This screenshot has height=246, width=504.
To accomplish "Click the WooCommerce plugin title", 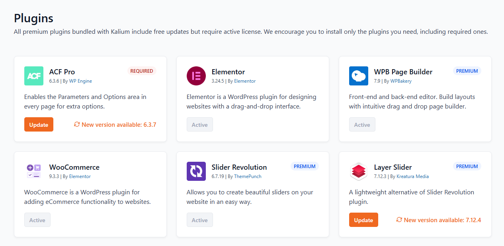I will tap(74, 167).
